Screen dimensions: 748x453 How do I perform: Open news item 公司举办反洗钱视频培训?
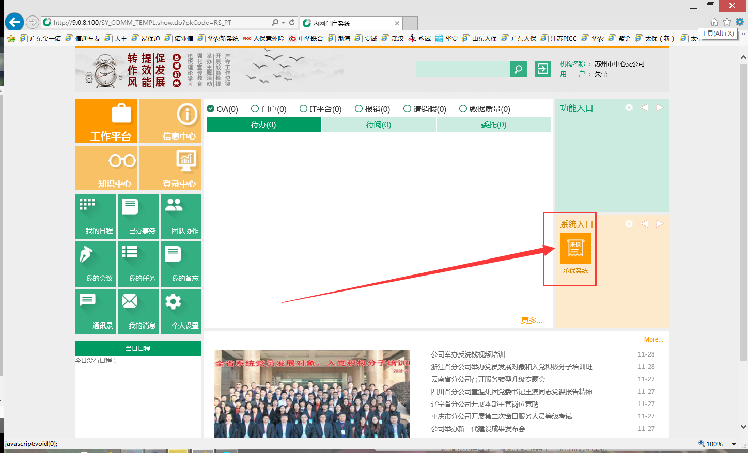pyautogui.click(x=468, y=354)
